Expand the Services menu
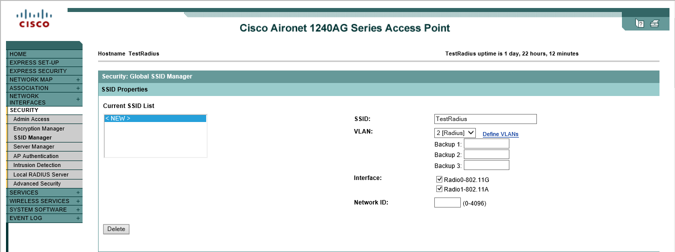675x252 pixels. pos(78,192)
